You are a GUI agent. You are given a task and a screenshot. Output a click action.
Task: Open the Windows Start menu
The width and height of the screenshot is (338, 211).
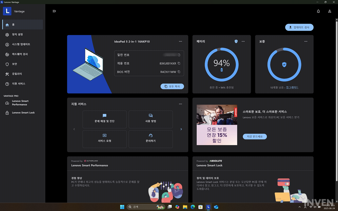tap(122, 207)
